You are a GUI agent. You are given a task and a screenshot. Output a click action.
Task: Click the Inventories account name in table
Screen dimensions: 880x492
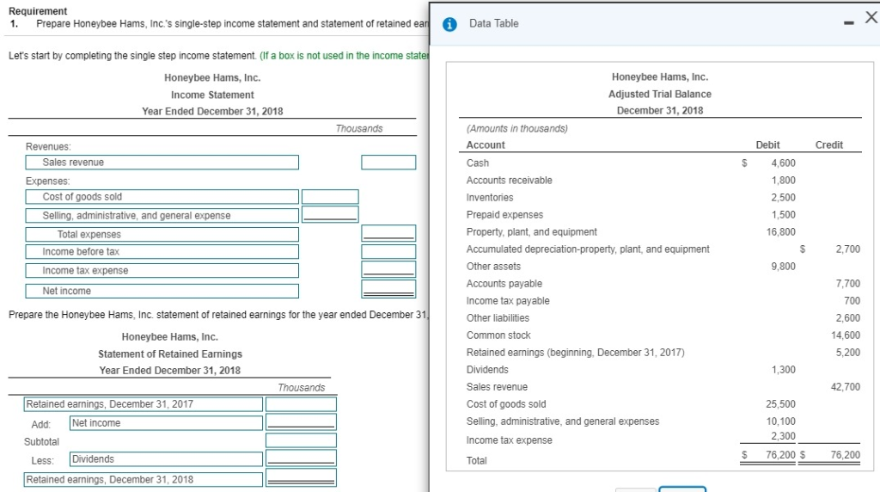coord(489,198)
